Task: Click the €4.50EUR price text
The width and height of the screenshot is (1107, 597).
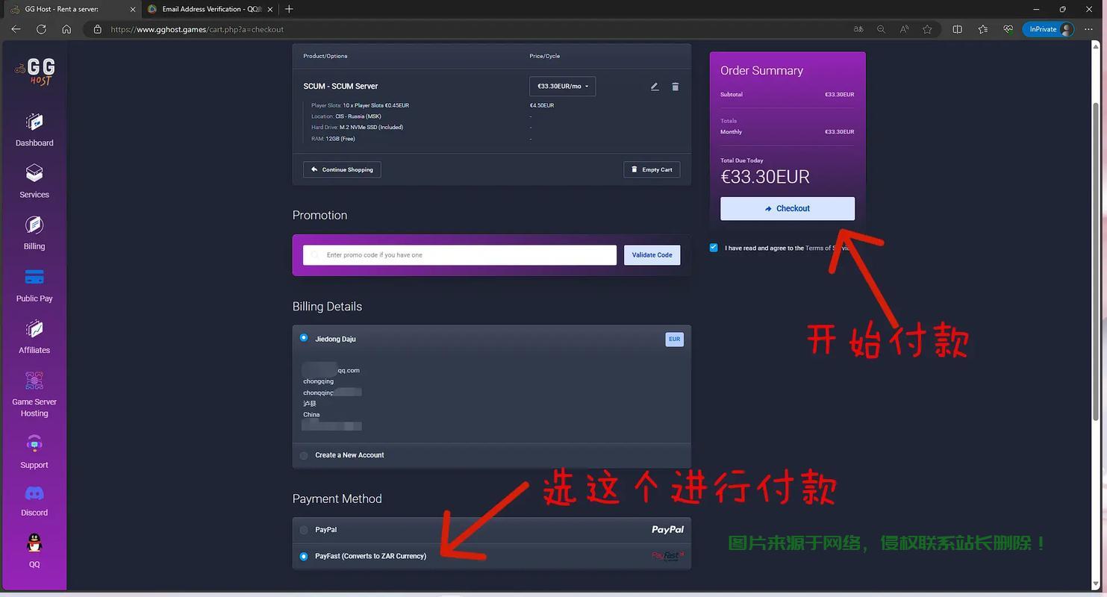Action: [x=542, y=105]
